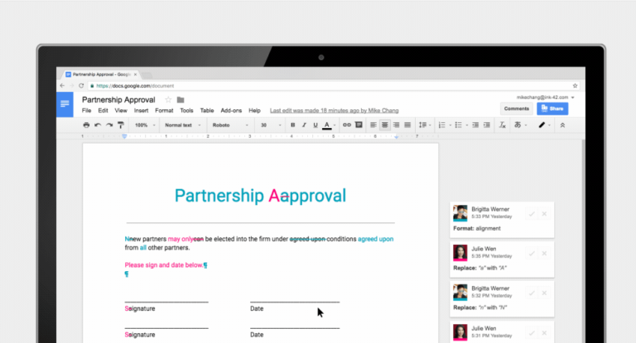636x343 pixels.
Task: Click the blue Share button
Action: (x=552, y=108)
